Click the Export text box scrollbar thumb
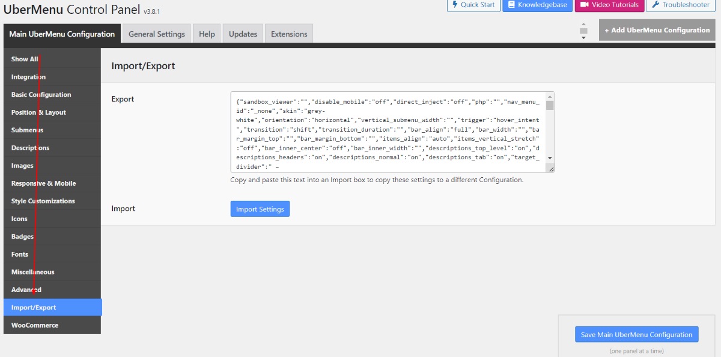Viewport: 721px width, 357px height. (550, 106)
